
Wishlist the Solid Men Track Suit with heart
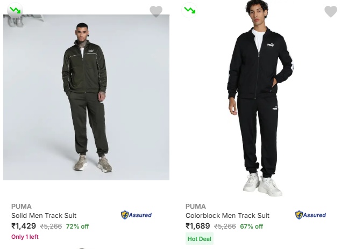pyautogui.click(x=156, y=11)
